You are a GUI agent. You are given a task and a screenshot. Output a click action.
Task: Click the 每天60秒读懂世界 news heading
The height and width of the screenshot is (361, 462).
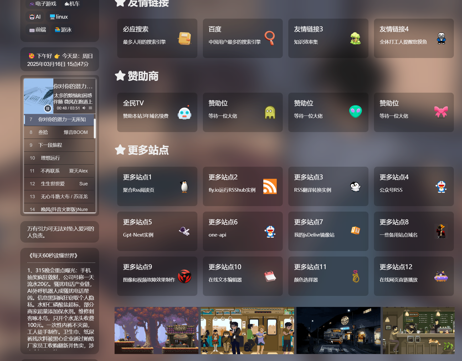[54, 256]
